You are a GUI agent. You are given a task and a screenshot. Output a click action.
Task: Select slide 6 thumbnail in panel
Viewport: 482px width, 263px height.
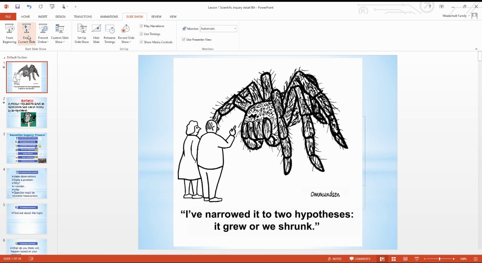tap(27, 247)
